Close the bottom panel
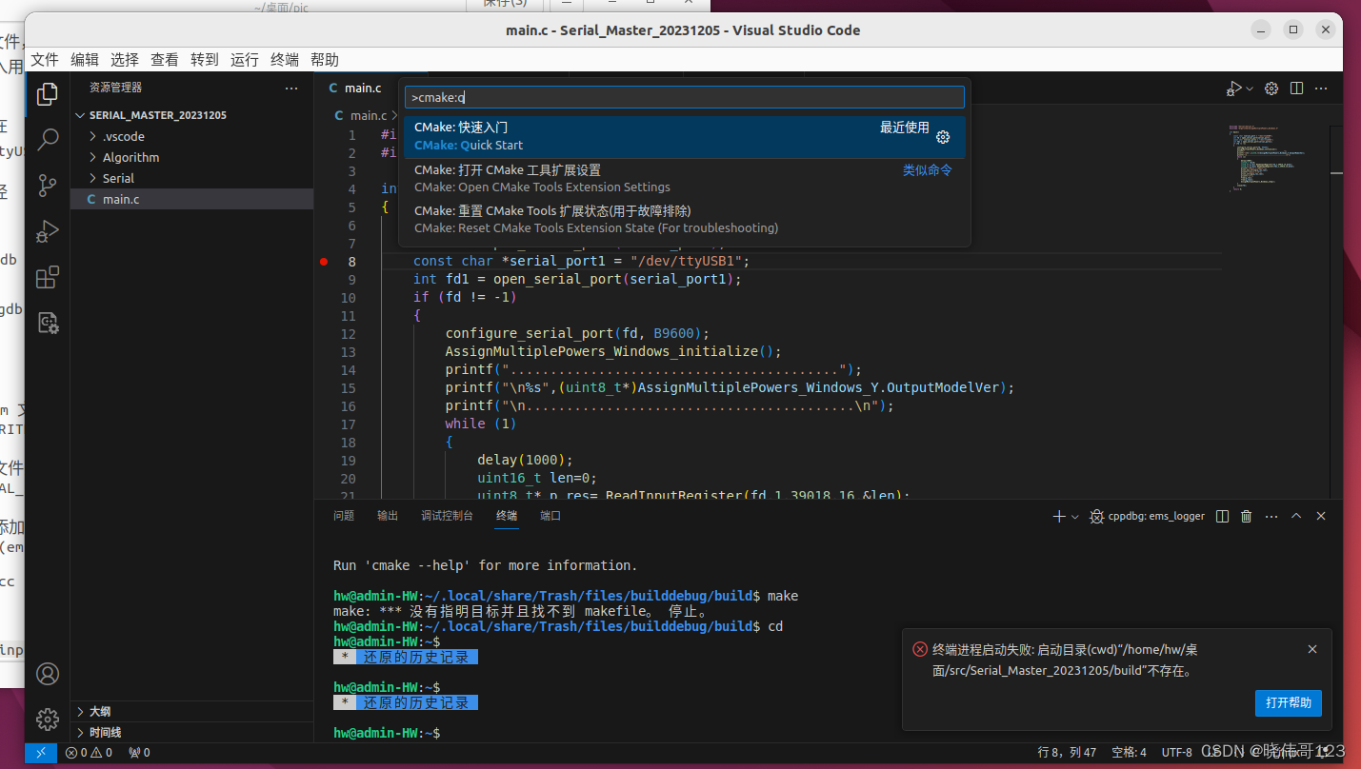This screenshot has width=1361, height=769. coord(1321,516)
